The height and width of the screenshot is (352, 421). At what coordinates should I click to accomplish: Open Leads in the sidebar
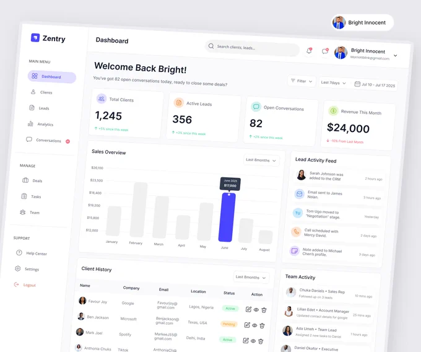[x=39, y=108]
